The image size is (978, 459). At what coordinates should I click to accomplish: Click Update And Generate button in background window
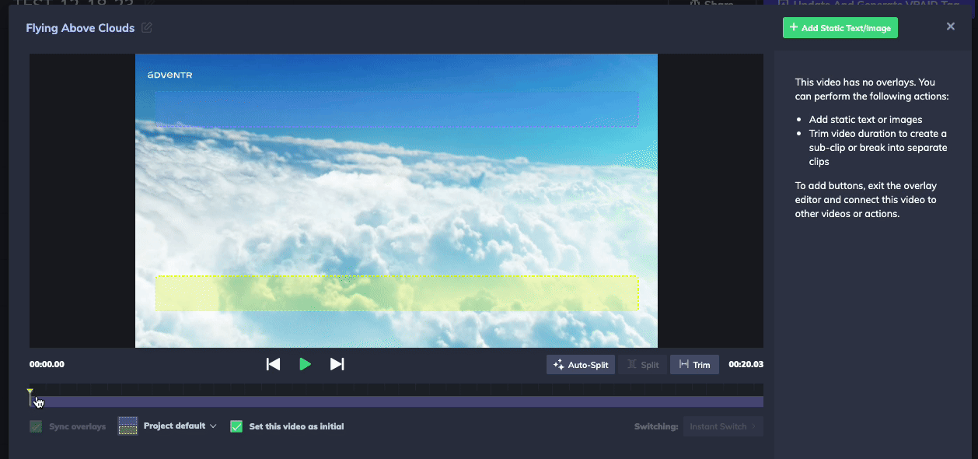point(868,3)
